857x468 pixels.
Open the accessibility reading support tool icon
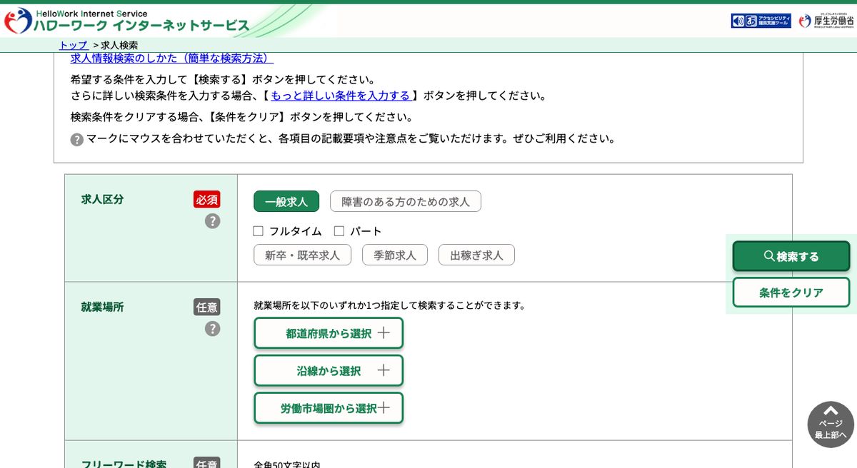(x=761, y=21)
